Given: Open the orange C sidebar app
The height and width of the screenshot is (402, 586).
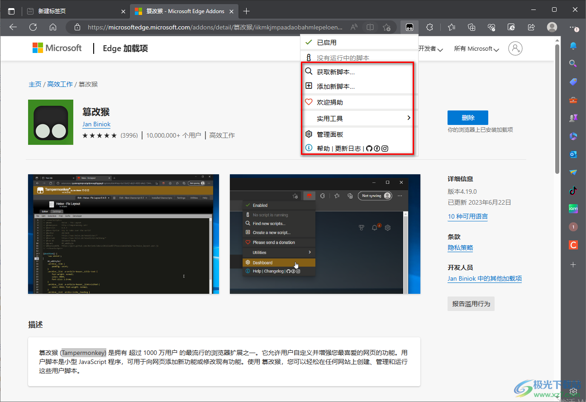Looking at the screenshot, I should pyautogui.click(x=573, y=245).
